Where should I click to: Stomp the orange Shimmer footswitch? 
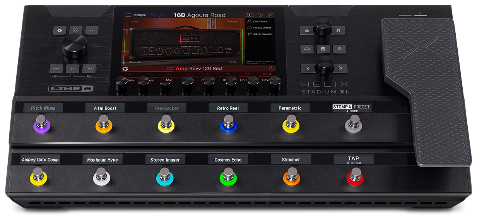[x=291, y=177]
